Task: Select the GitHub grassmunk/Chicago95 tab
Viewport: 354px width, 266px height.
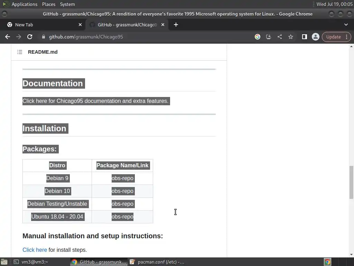Action: pos(127,25)
